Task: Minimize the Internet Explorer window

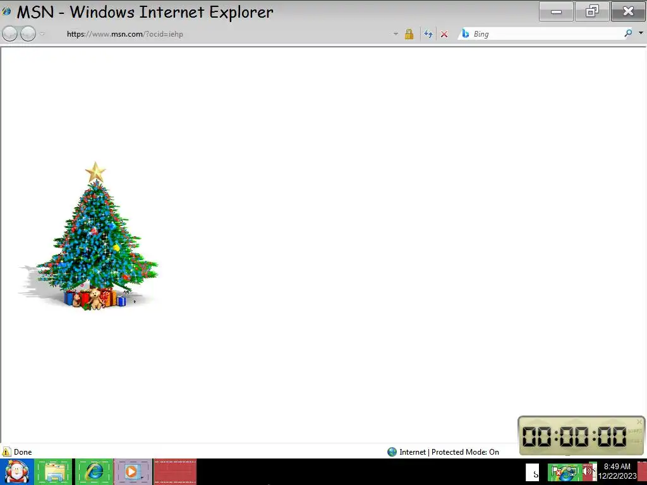Action: coord(556,11)
